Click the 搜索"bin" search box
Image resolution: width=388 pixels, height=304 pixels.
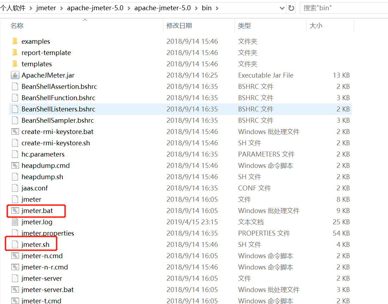pos(344,8)
